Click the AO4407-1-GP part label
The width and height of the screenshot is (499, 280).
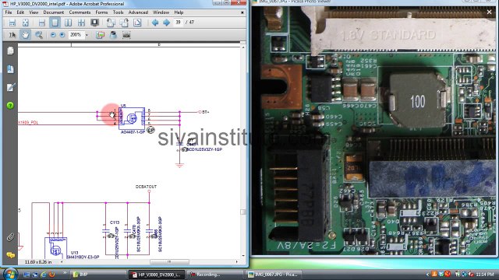(x=133, y=132)
